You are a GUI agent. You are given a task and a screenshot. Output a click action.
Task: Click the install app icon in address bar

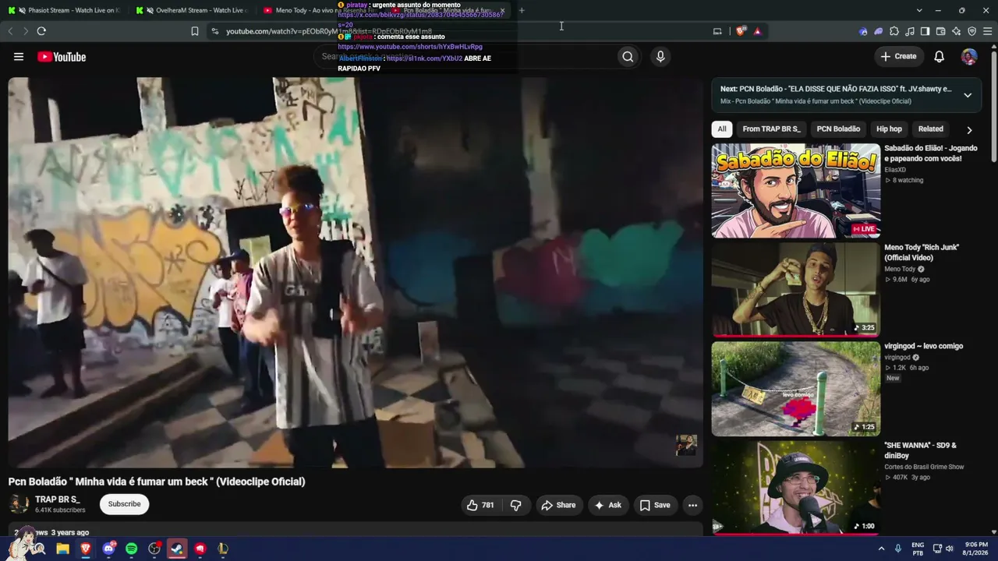pos(717,31)
